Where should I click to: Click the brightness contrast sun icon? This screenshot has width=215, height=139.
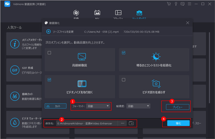click(x=156, y=56)
